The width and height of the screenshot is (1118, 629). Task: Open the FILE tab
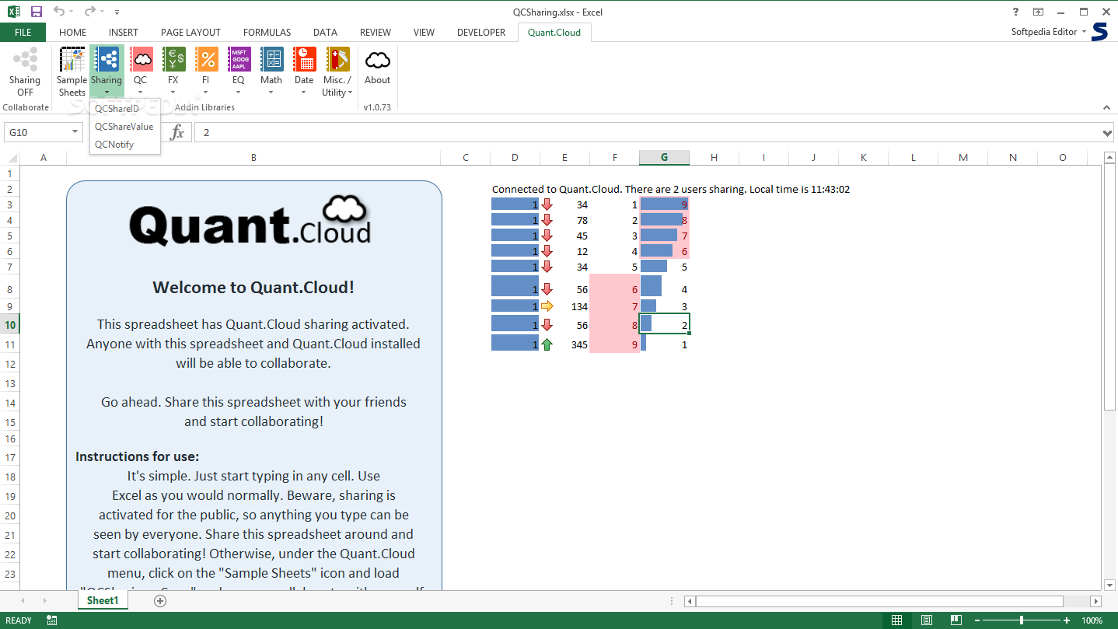coord(23,33)
